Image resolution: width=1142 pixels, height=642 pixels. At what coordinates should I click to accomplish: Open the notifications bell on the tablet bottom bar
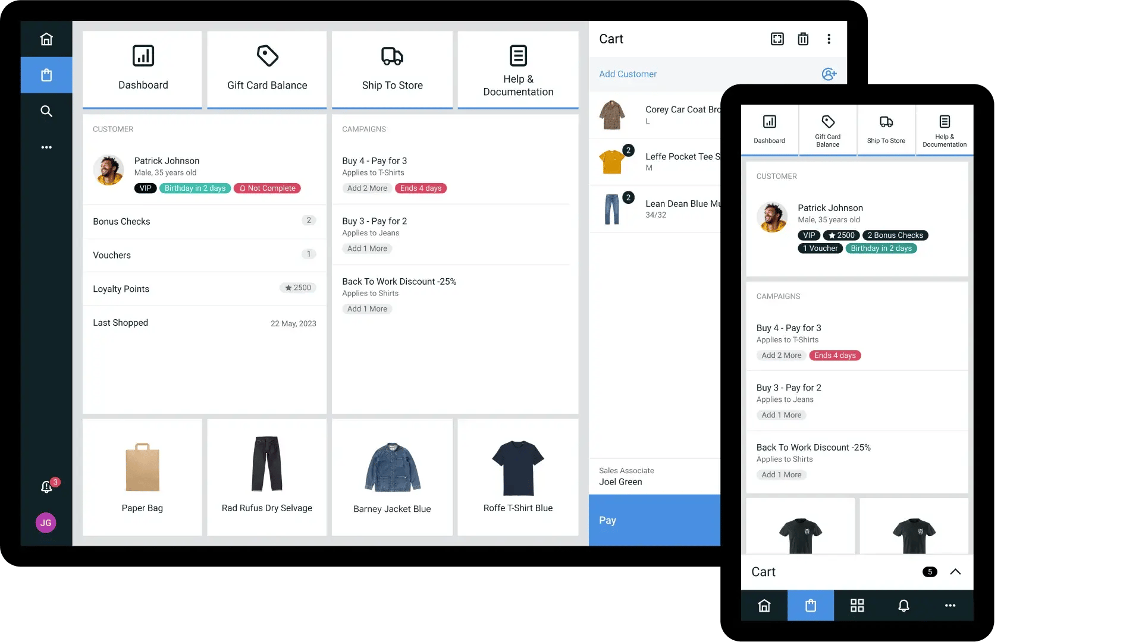click(x=903, y=605)
